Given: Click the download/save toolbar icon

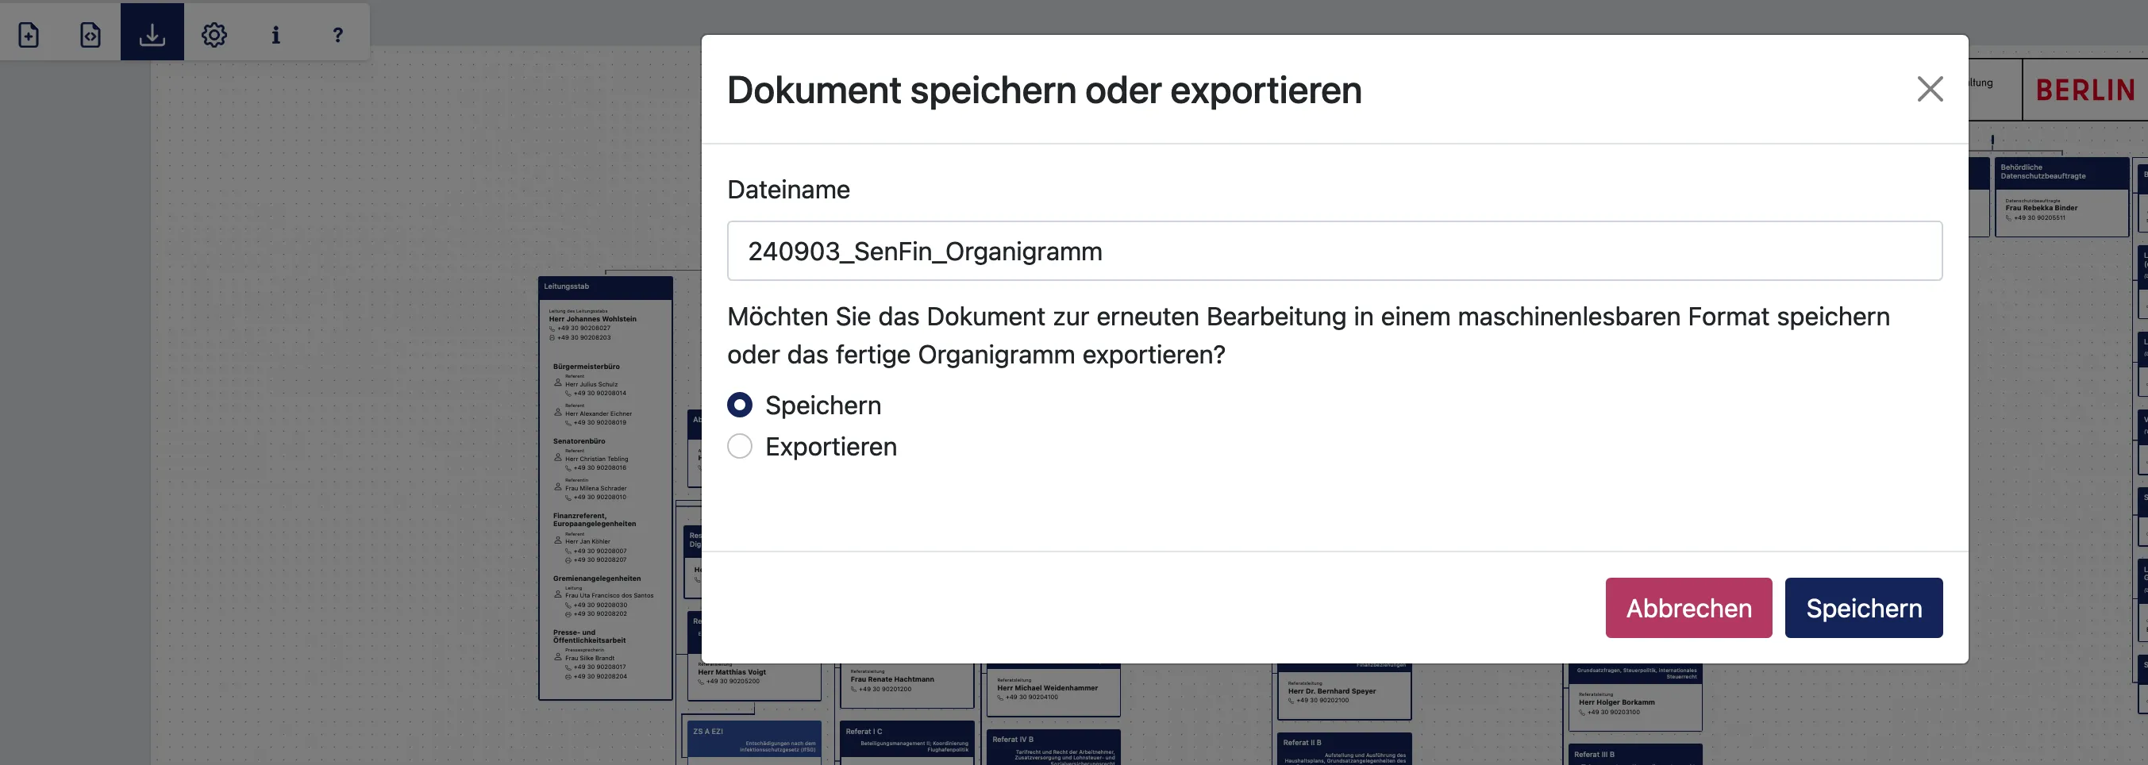Looking at the screenshot, I should pos(152,33).
